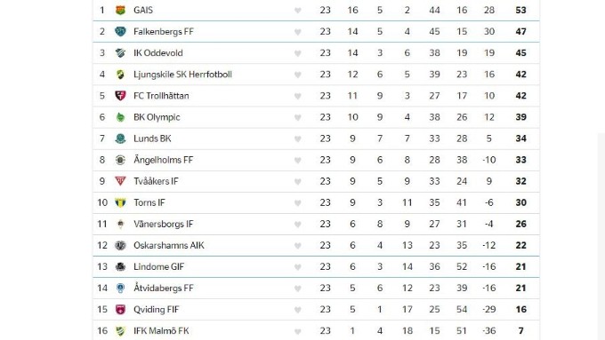
Task: Select the Falkenbergs FF team name
Action: pos(163,32)
